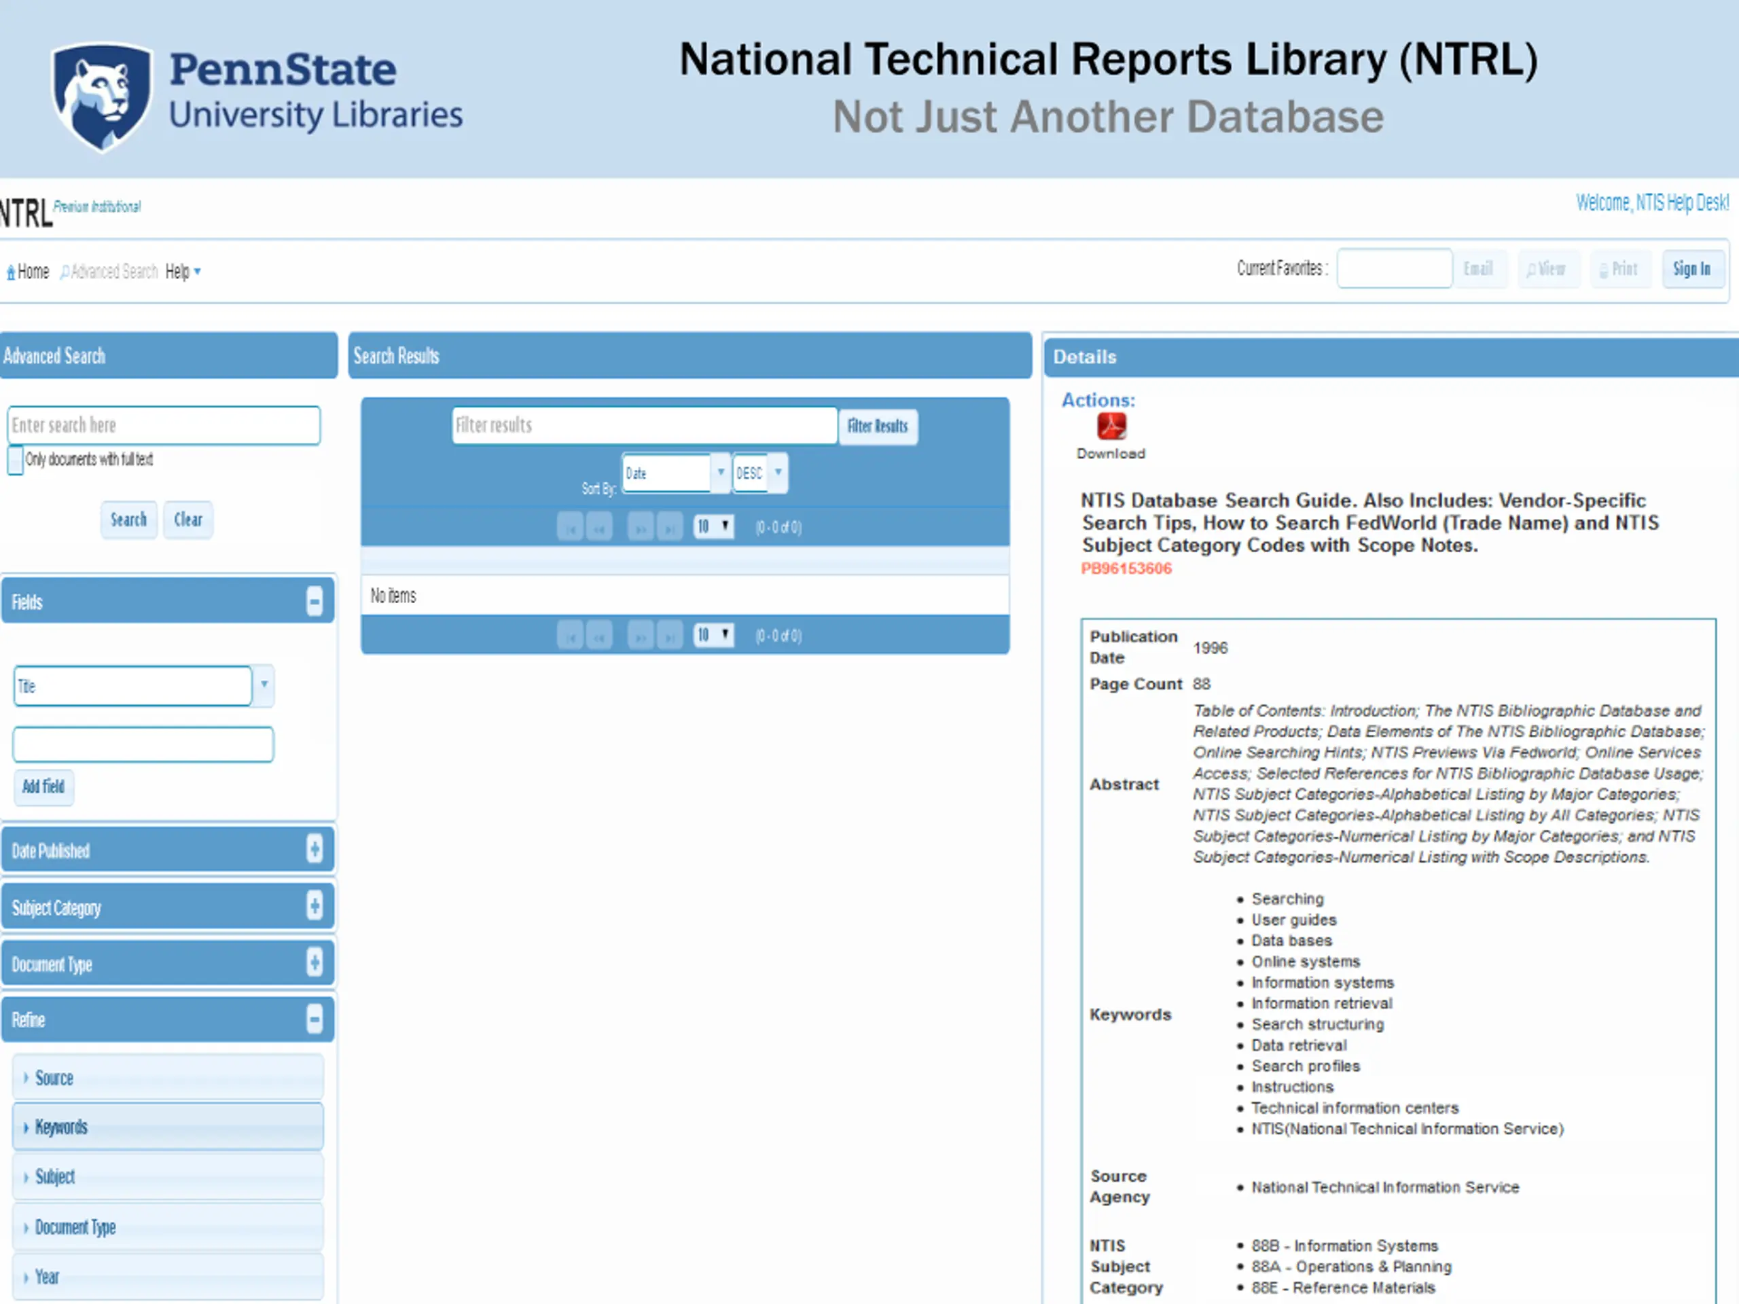Click the View favorites button
The image size is (1739, 1304).
click(x=1547, y=269)
